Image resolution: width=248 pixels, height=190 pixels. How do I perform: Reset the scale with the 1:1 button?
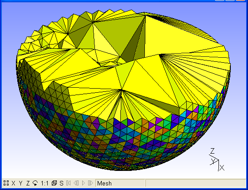45,183
